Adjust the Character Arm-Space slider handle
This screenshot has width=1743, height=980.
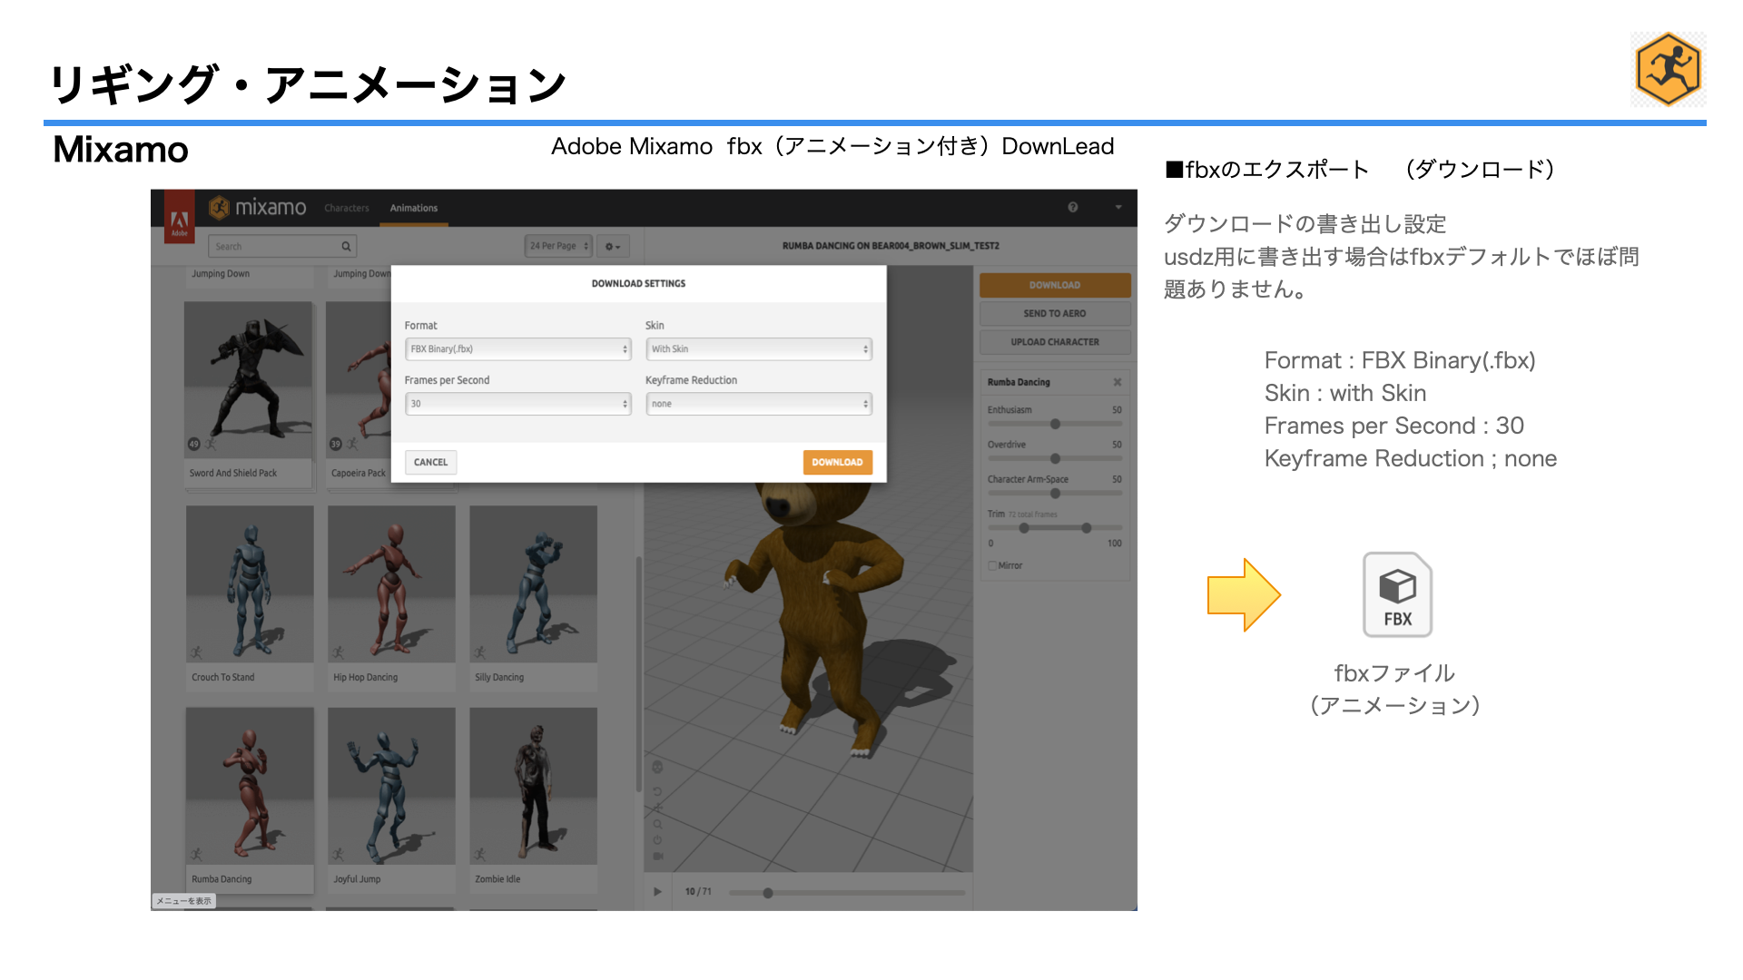tap(1055, 494)
